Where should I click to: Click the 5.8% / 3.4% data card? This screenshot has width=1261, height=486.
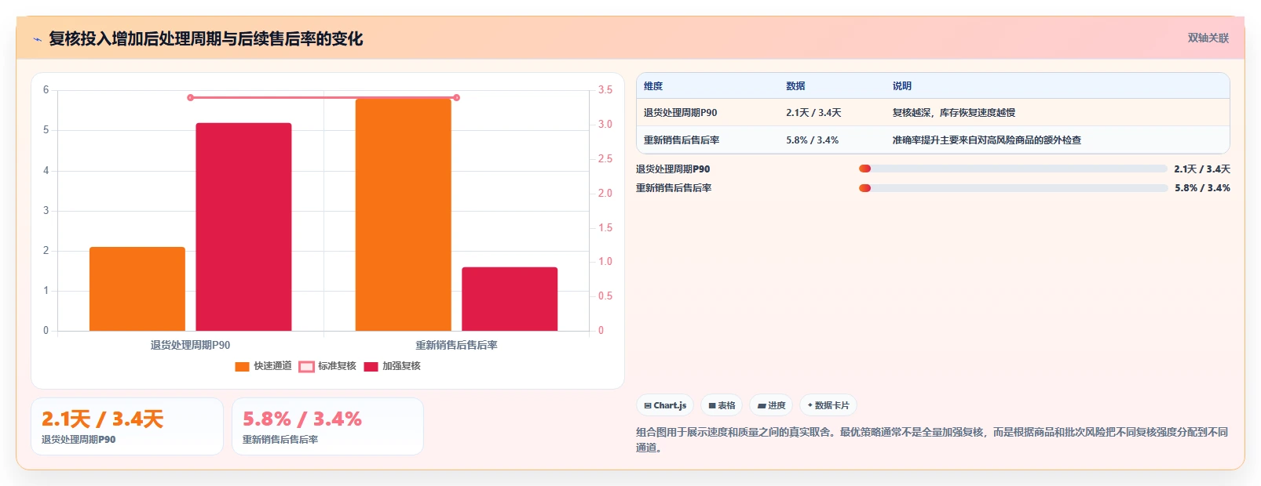(327, 426)
